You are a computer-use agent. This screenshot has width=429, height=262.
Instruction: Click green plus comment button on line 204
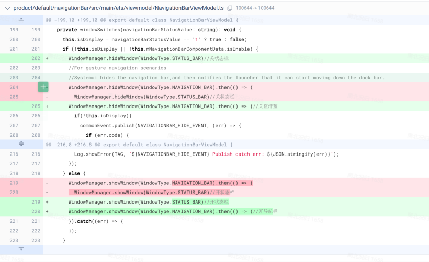(43, 87)
